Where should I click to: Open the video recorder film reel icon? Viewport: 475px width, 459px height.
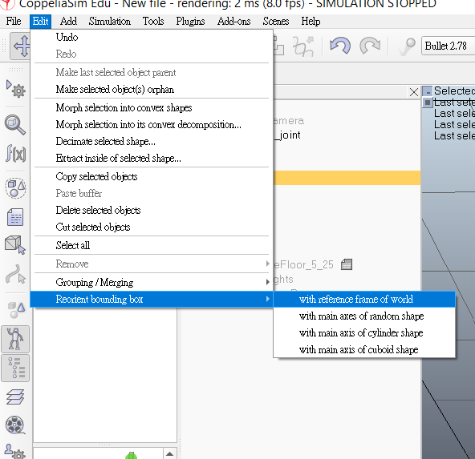pyautogui.click(x=14, y=425)
